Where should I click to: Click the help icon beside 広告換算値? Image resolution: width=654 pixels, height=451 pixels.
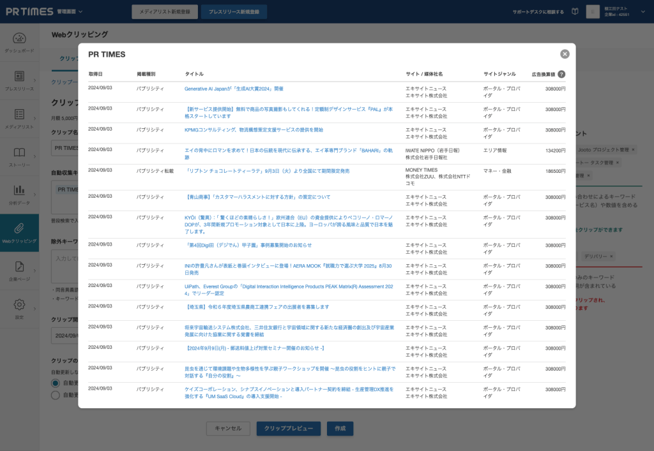pyautogui.click(x=561, y=74)
